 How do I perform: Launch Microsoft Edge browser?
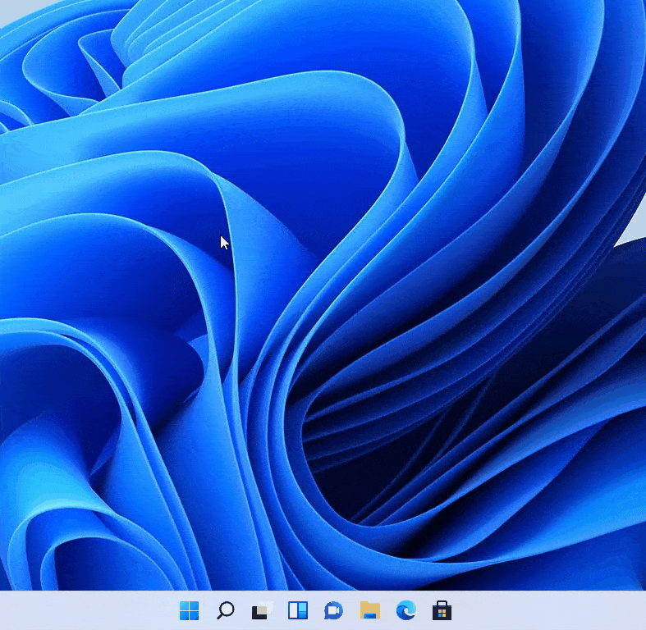click(x=405, y=610)
